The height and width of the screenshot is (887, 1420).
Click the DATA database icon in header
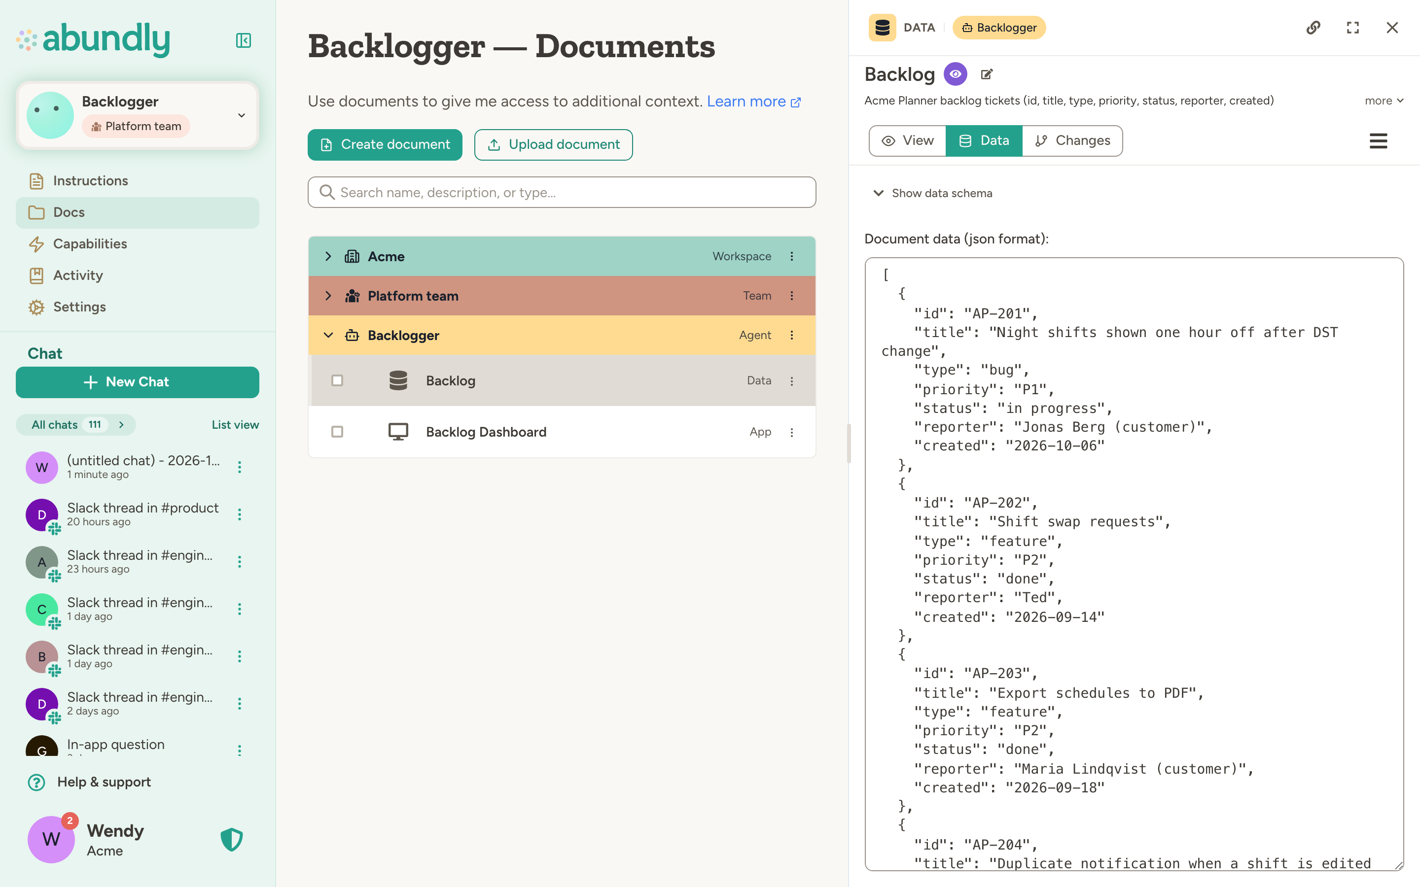[x=882, y=28]
